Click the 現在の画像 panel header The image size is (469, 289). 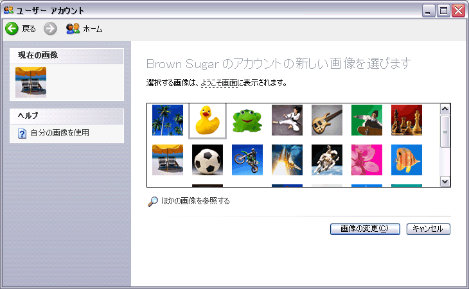67,56
